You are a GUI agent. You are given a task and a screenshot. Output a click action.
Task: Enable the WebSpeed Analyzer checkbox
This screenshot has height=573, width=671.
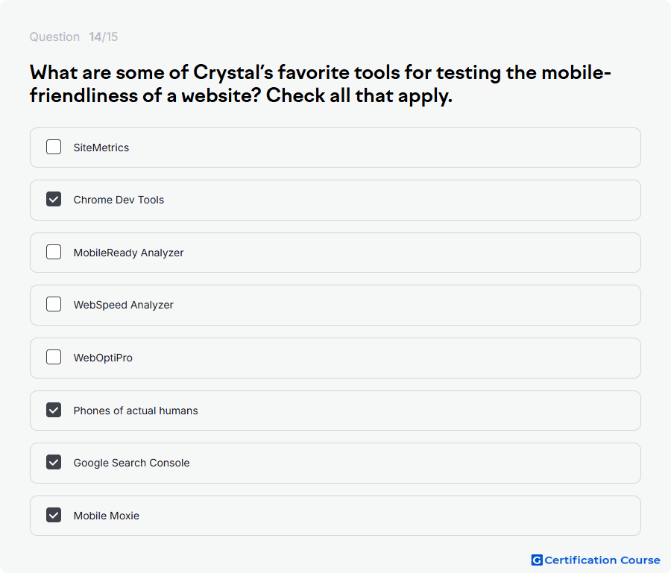point(54,305)
